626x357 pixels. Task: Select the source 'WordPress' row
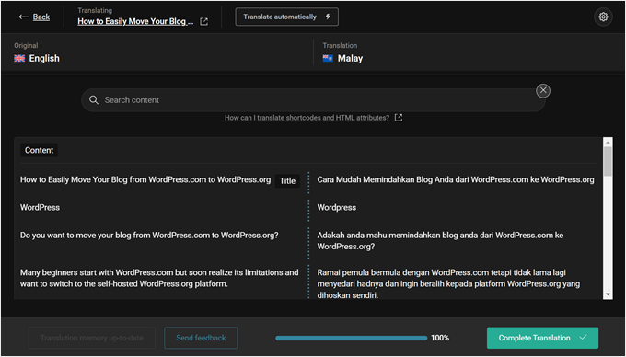[x=40, y=207]
